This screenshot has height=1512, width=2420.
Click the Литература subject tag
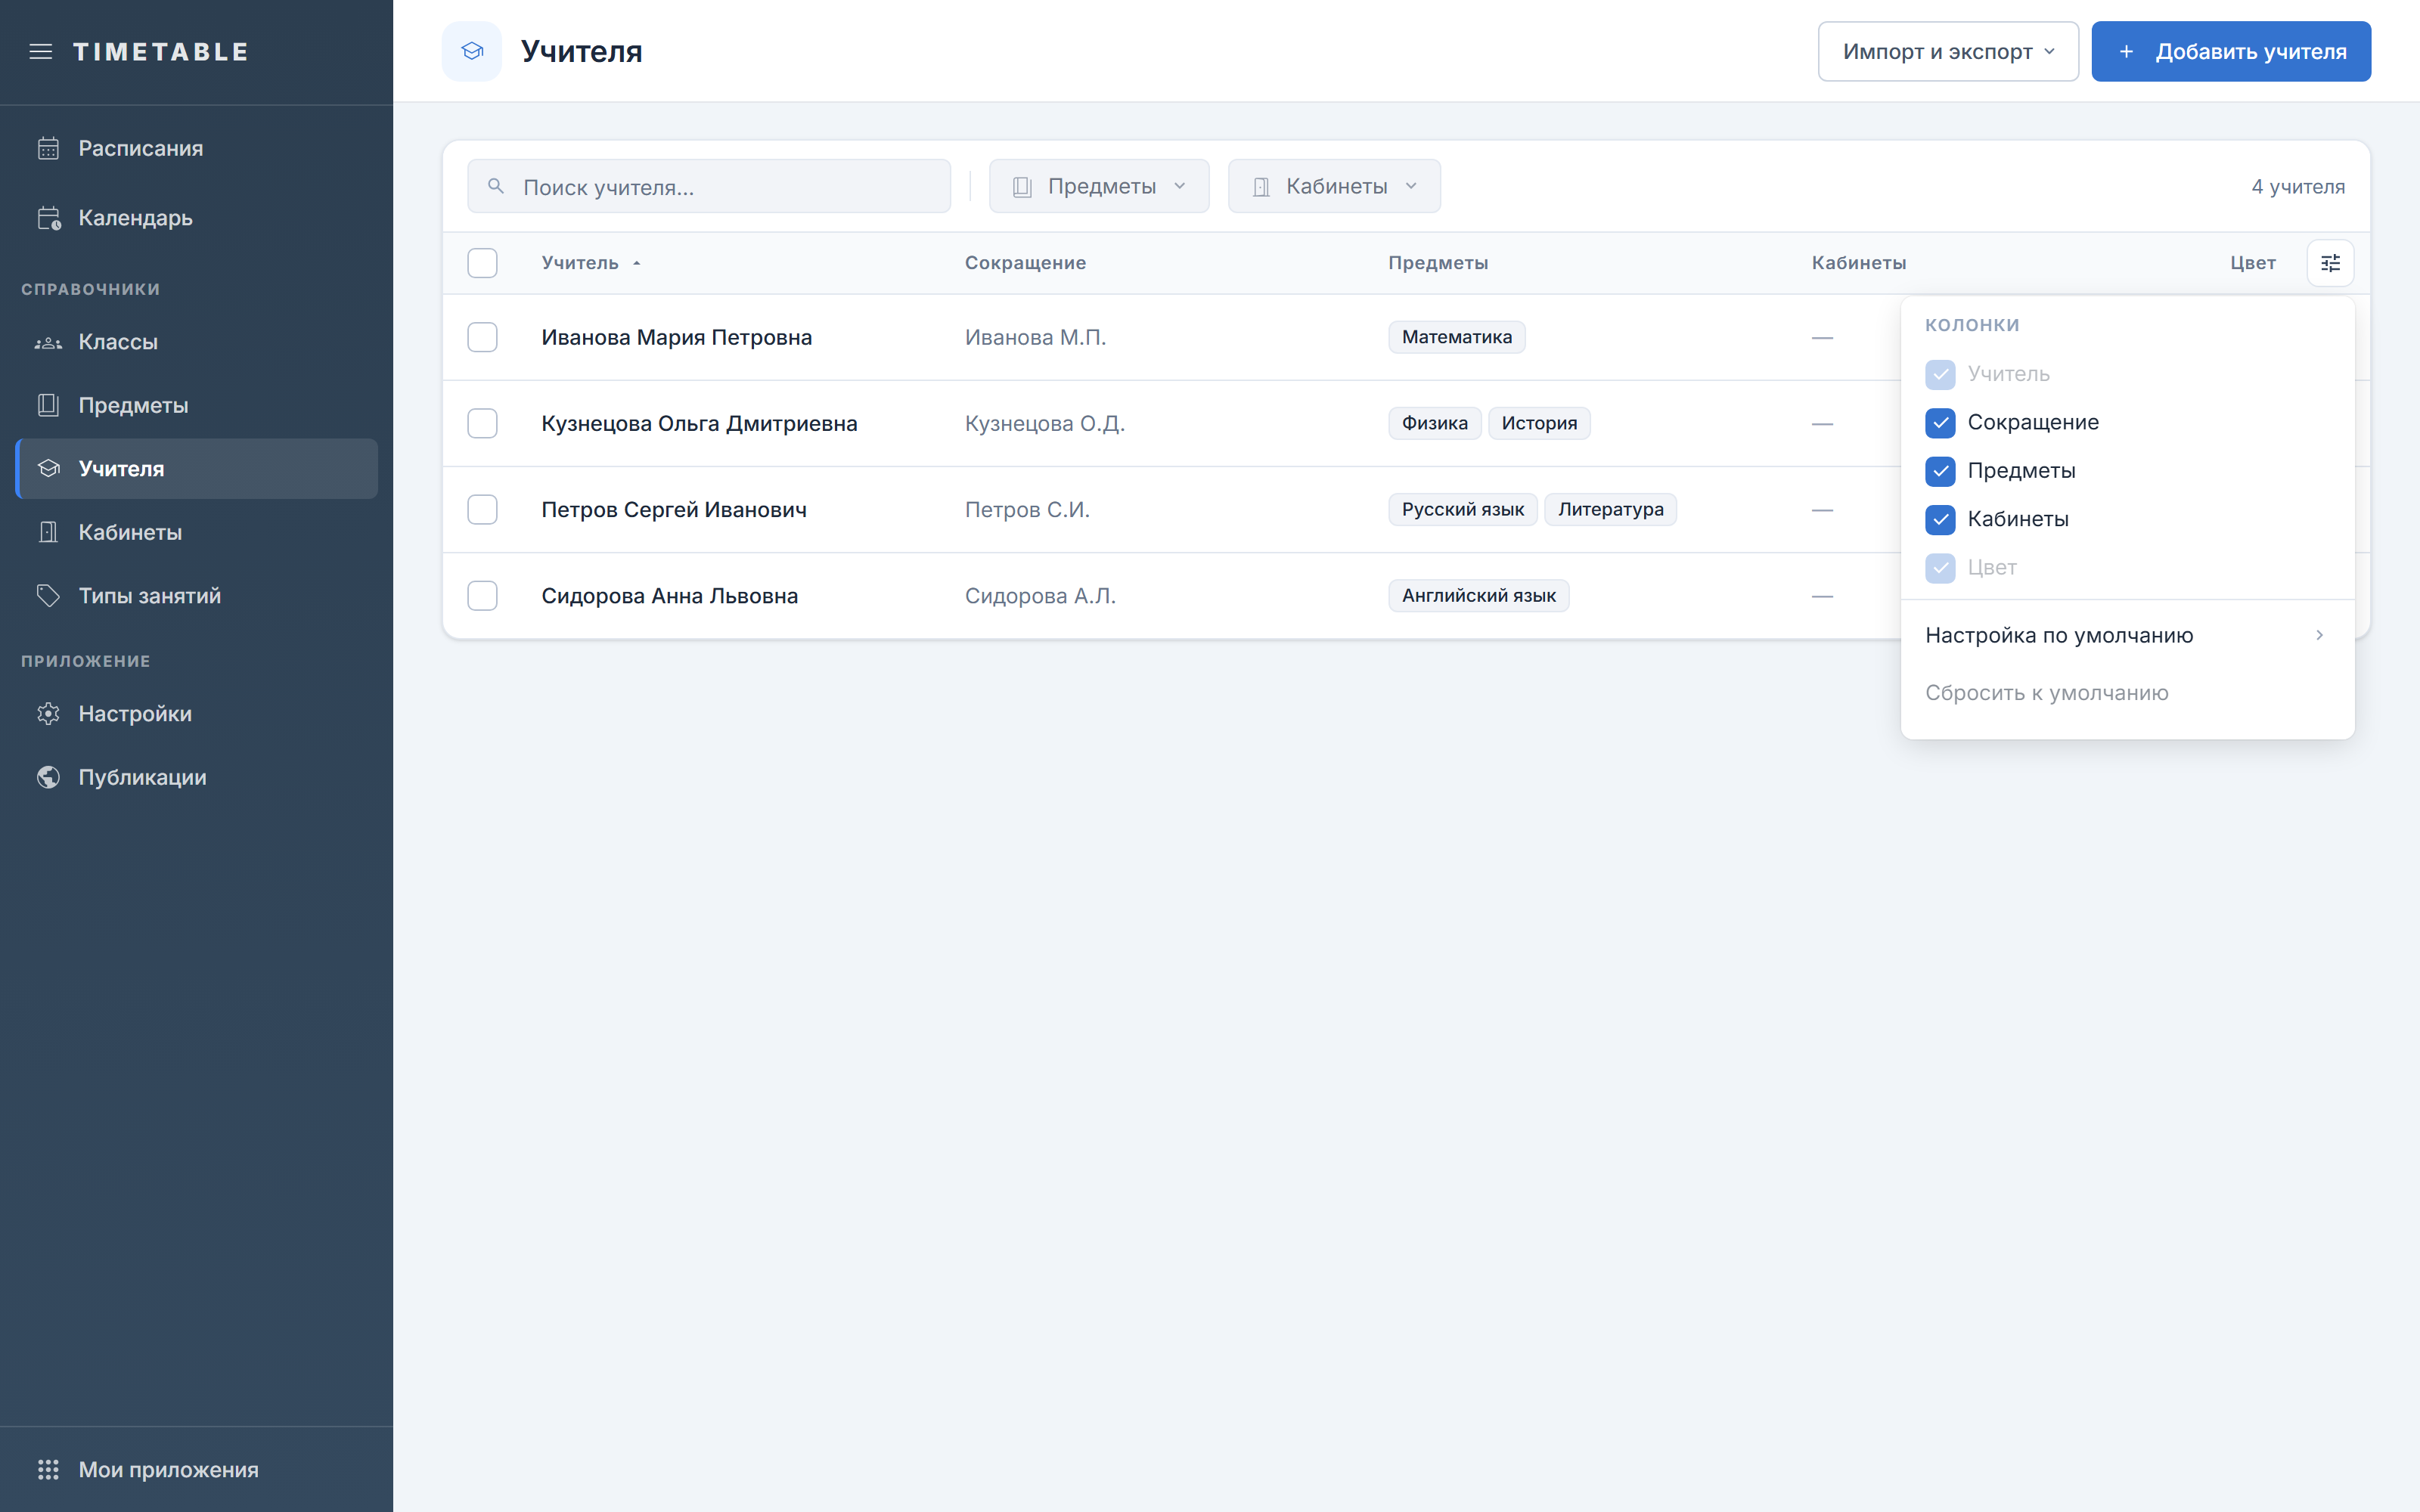coord(1610,509)
